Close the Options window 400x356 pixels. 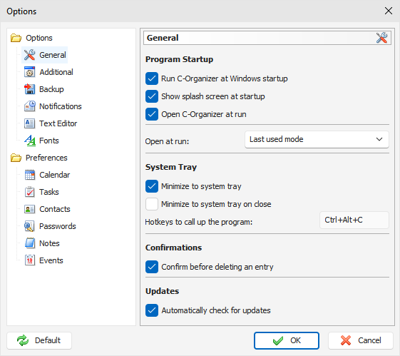(389, 11)
